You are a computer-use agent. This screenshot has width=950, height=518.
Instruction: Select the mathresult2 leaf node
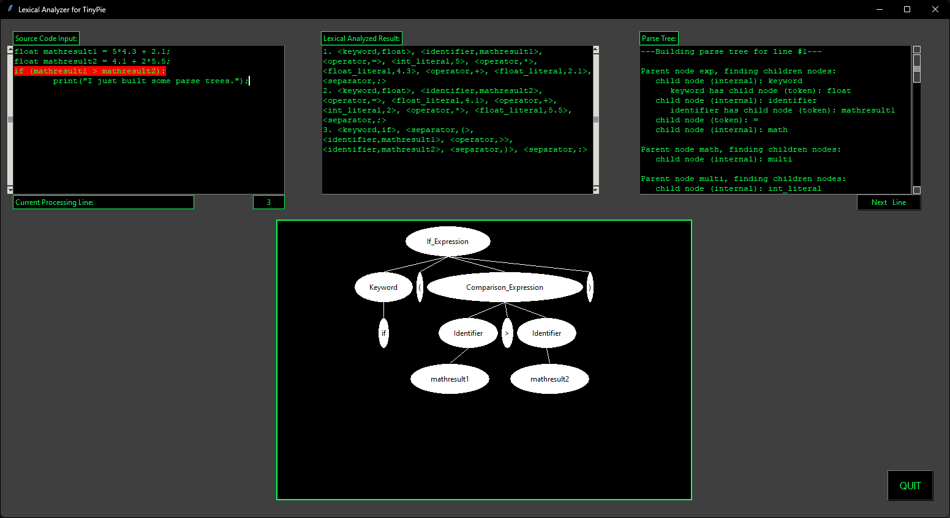549,379
